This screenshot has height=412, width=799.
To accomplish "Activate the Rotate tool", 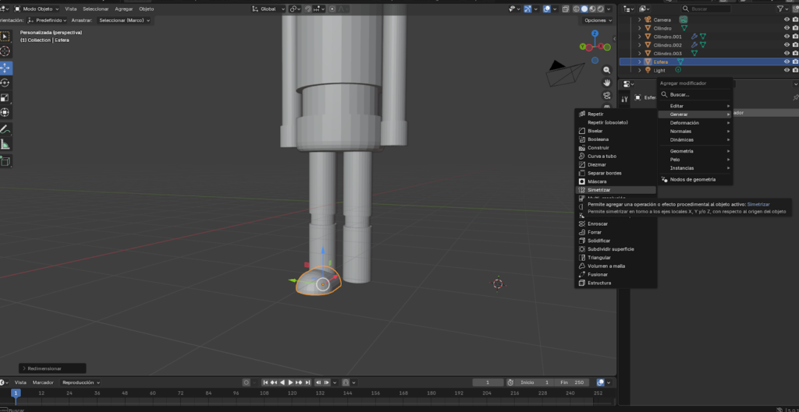I will [x=5, y=83].
